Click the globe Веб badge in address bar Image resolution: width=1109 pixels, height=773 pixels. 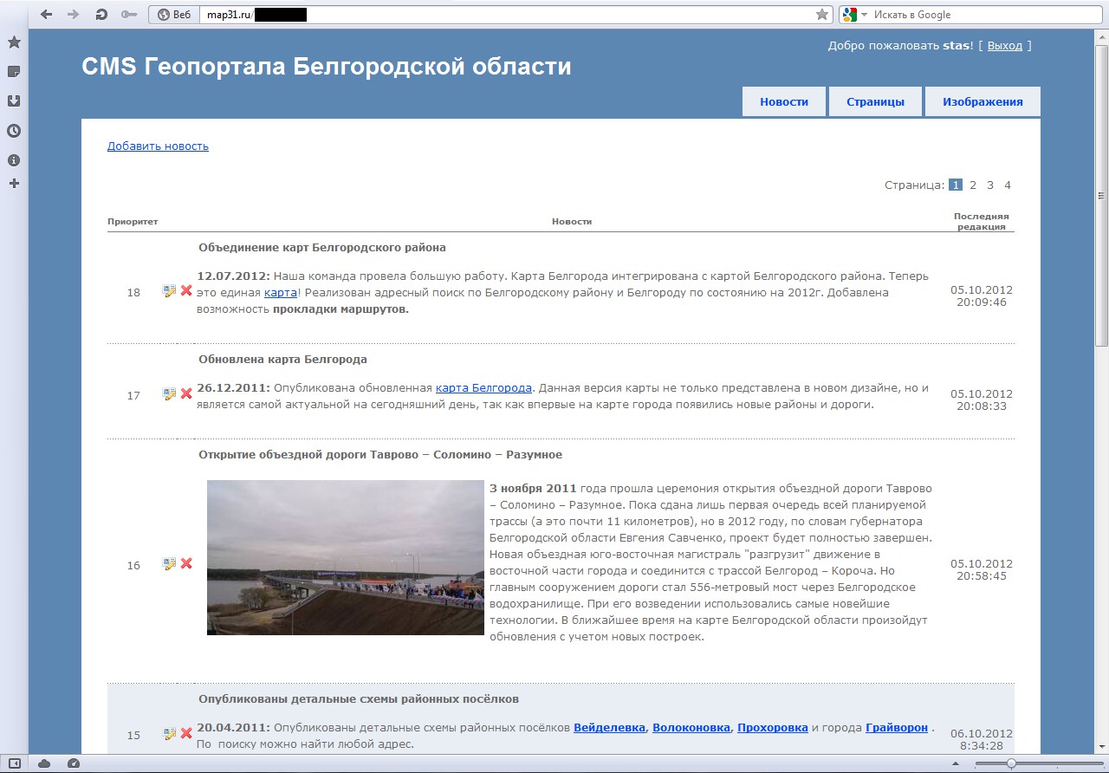(174, 15)
